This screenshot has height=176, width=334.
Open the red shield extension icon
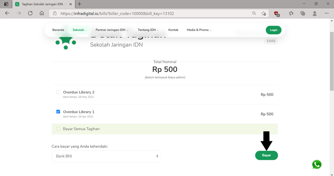(276, 14)
